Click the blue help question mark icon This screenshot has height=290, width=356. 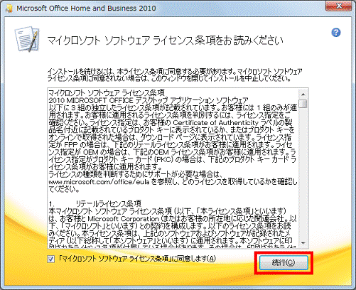click(x=336, y=33)
